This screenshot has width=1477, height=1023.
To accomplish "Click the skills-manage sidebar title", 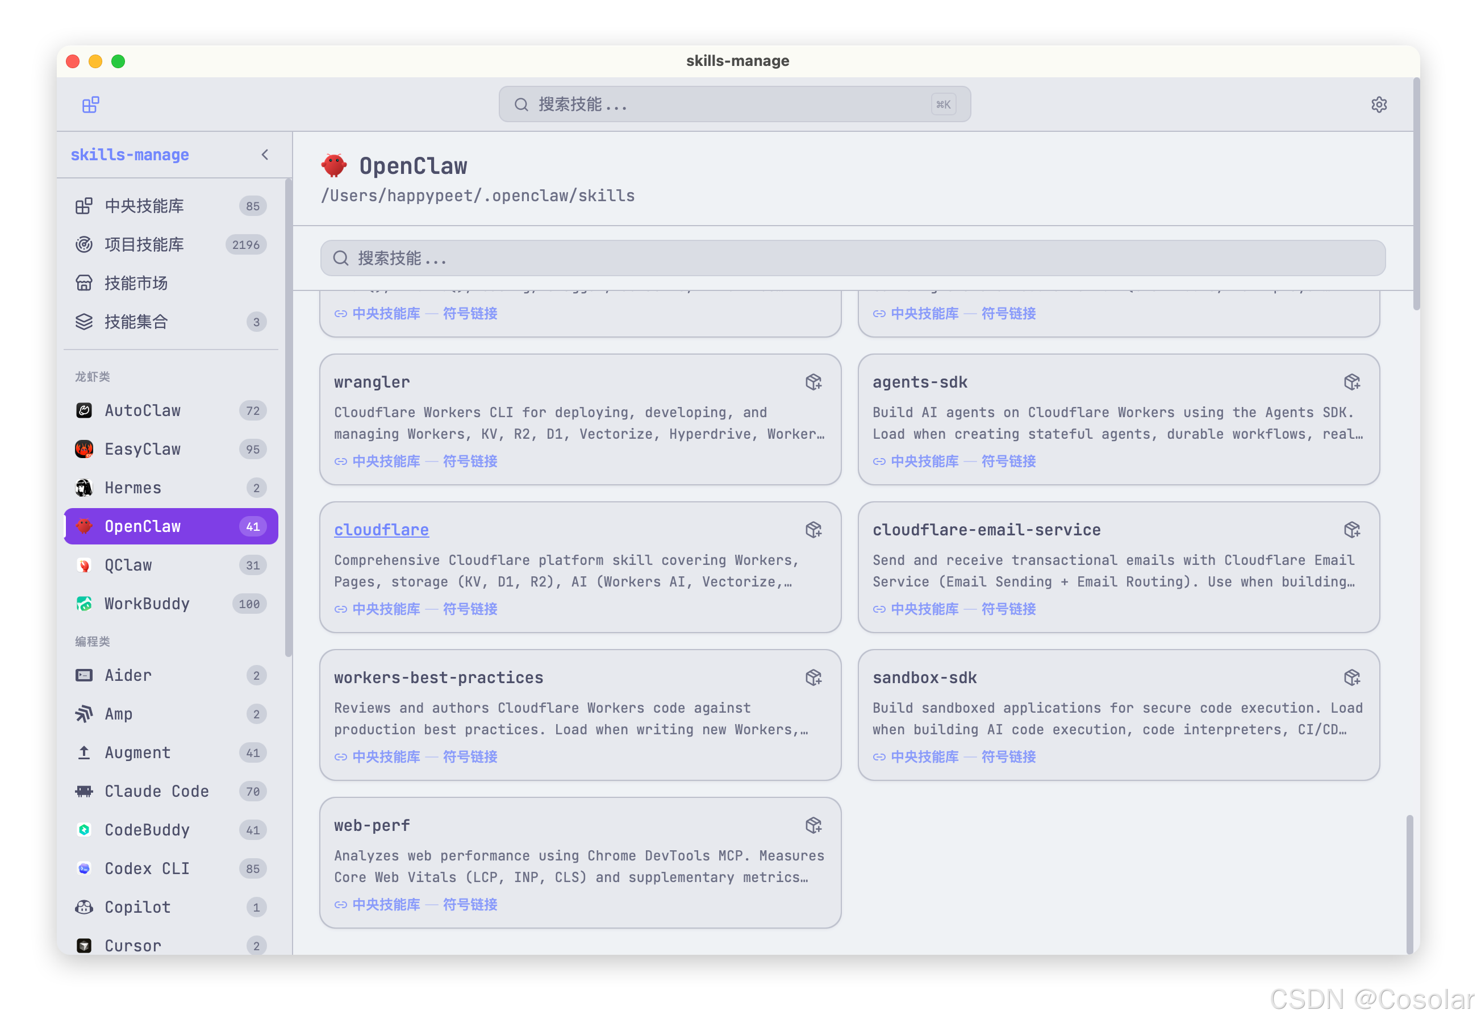I will (130, 155).
